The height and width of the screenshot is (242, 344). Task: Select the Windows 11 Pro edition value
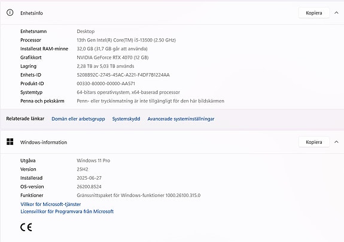[93, 161]
